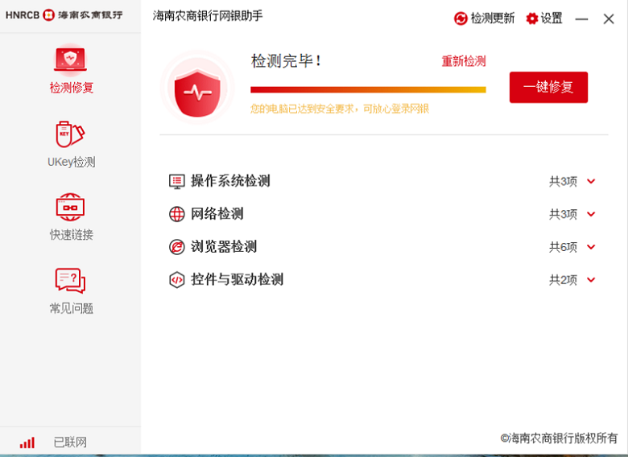Open the UKey检测 USB key icon
This screenshot has width=628, height=457.
tap(70, 134)
